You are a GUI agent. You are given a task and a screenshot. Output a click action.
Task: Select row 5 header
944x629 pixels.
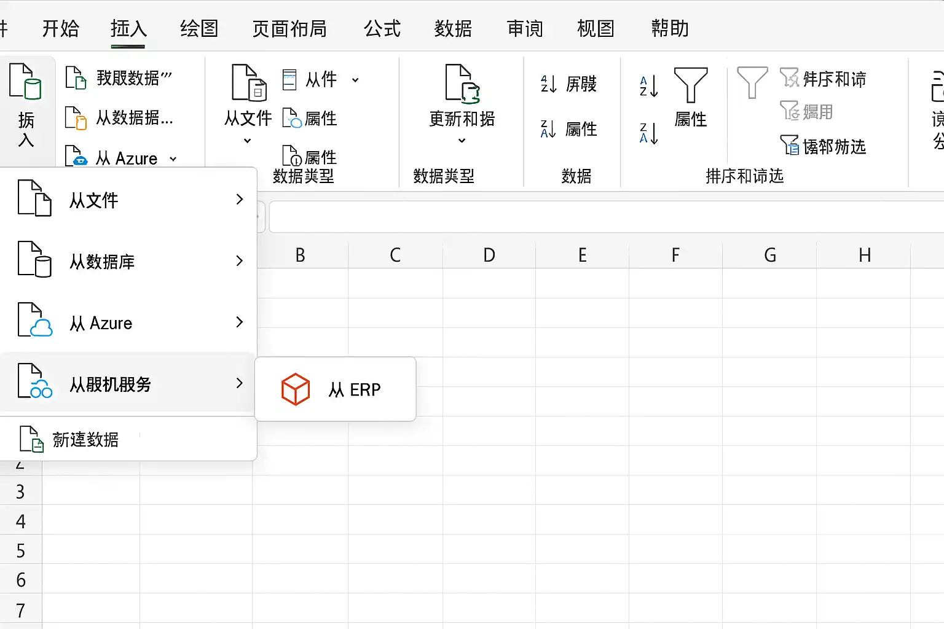click(x=21, y=550)
